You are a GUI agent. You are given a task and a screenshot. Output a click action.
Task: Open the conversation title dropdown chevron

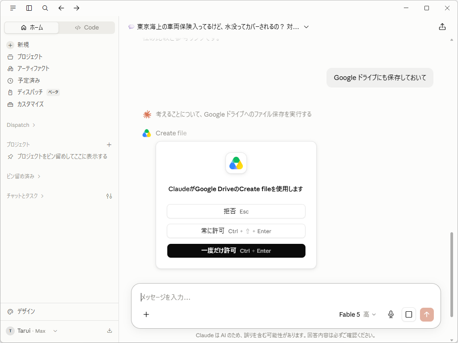pyautogui.click(x=306, y=27)
